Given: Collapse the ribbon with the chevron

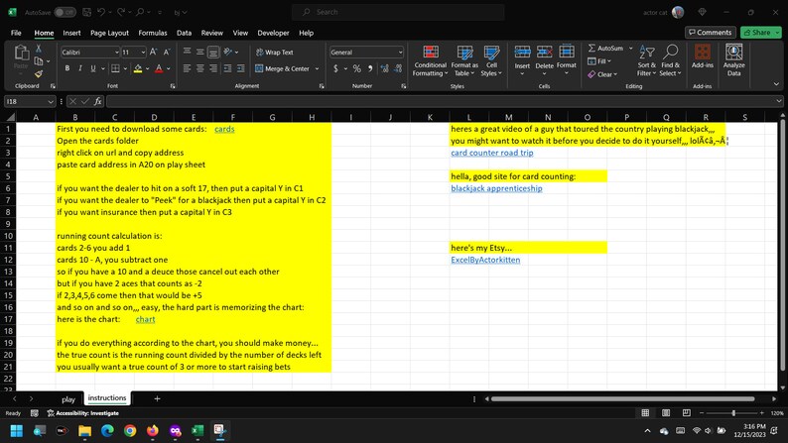Looking at the screenshot, I should tap(776, 84).
